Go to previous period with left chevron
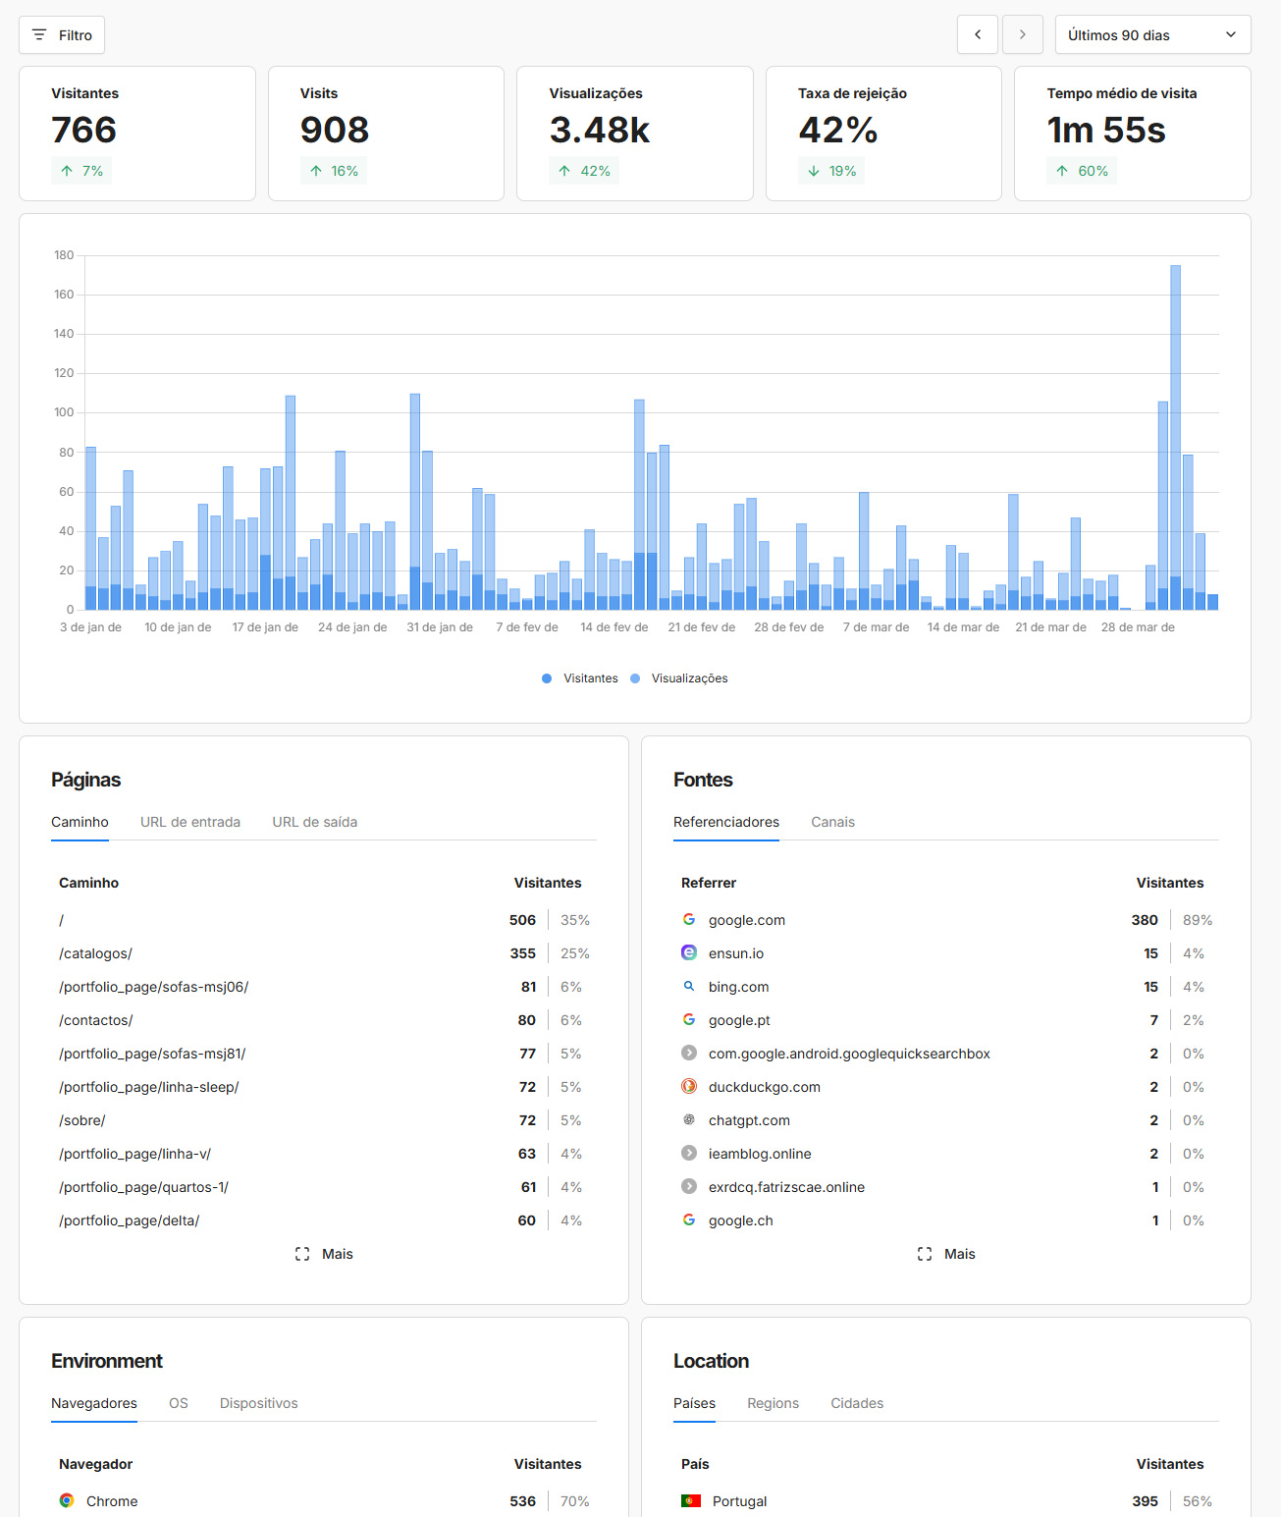Image resolution: width=1281 pixels, height=1517 pixels. (977, 35)
